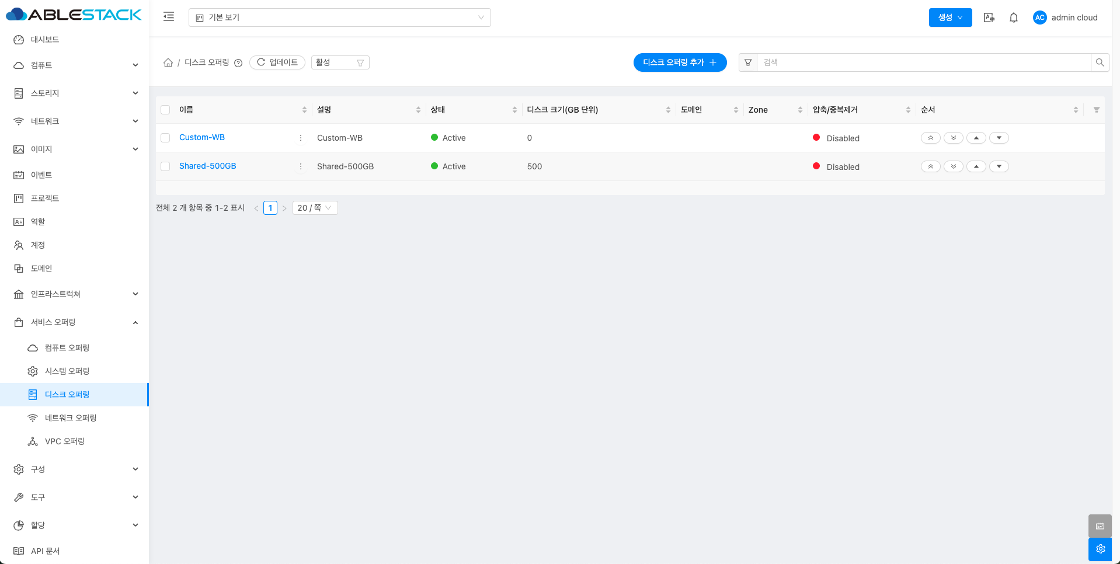Click the home breadcrumb icon
1120x564 pixels.
[x=168, y=62]
